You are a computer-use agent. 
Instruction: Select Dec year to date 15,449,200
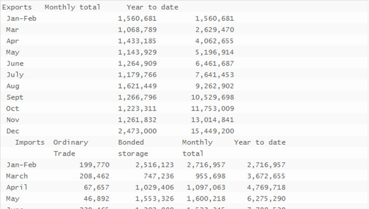pos(213,131)
